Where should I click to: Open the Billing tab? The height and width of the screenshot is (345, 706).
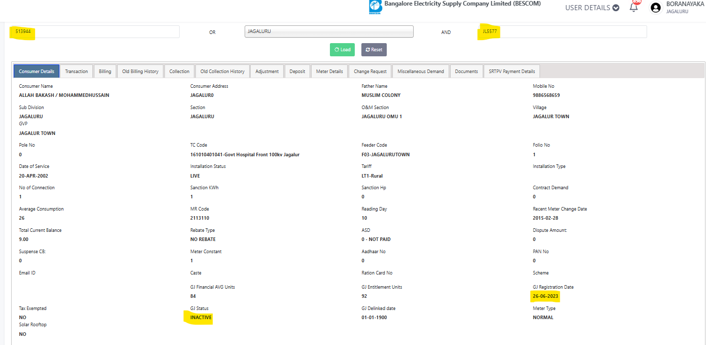105,72
